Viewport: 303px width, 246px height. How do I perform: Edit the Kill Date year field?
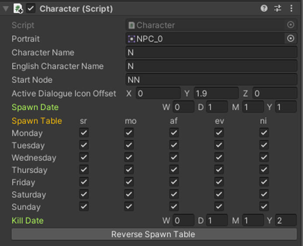click(286, 221)
